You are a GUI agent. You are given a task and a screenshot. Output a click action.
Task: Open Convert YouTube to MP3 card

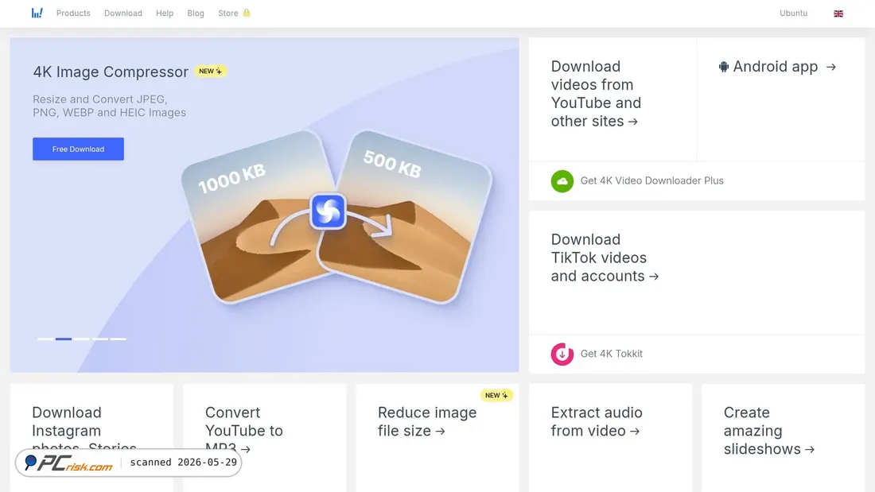tap(265, 438)
